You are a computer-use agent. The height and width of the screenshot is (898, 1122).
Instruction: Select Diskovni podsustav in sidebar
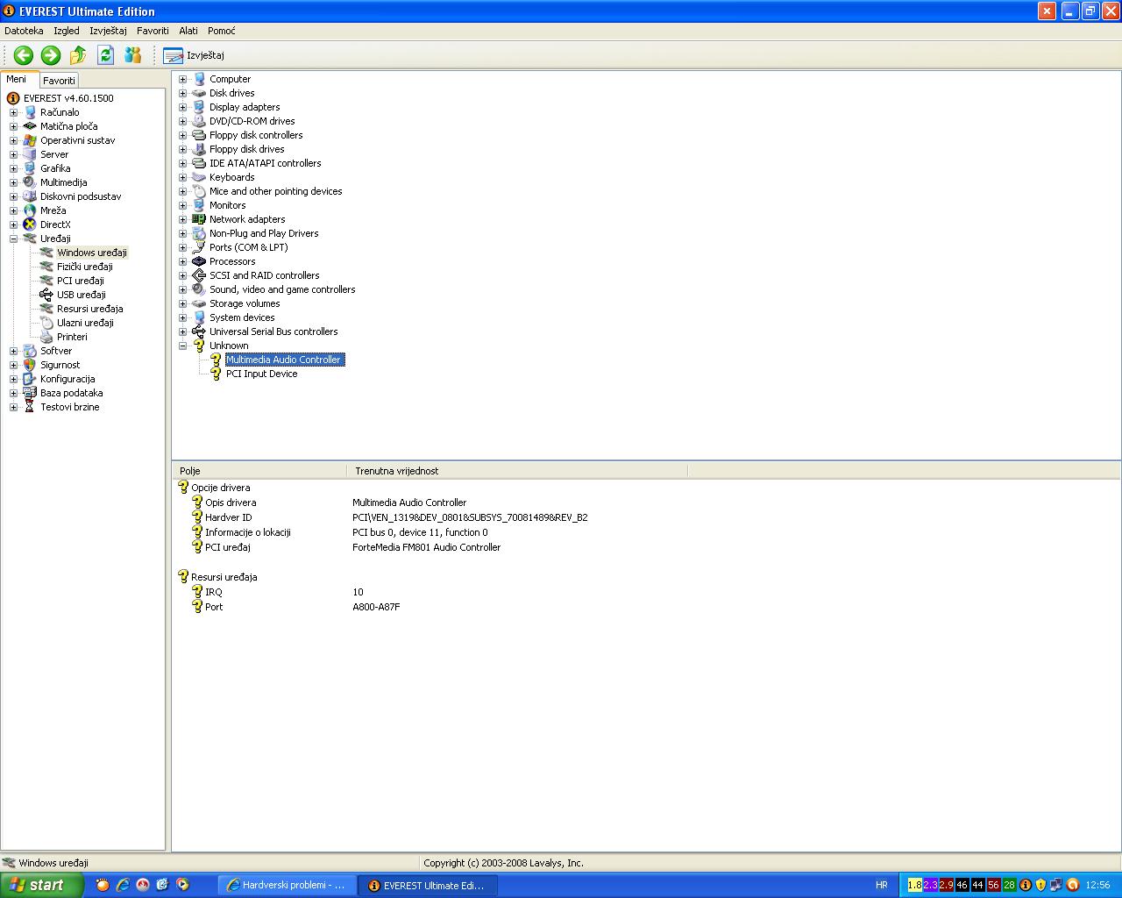tap(81, 196)
